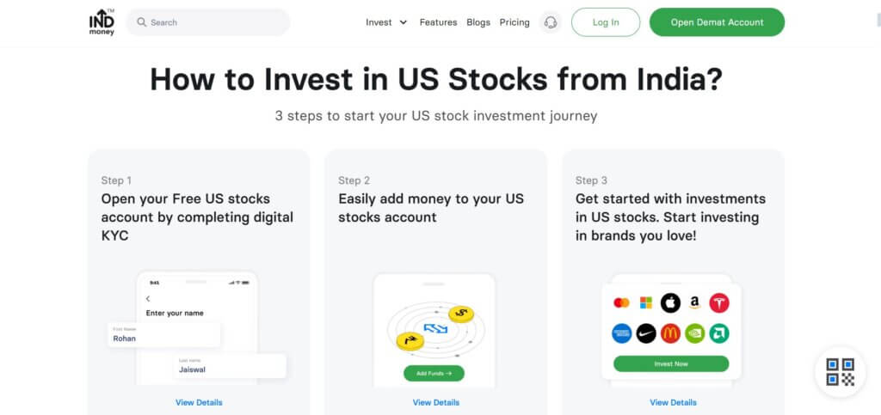881x415 pixels.
Task: Open the Features menu item
Action: pyautogui.click(x=438, y=22)
